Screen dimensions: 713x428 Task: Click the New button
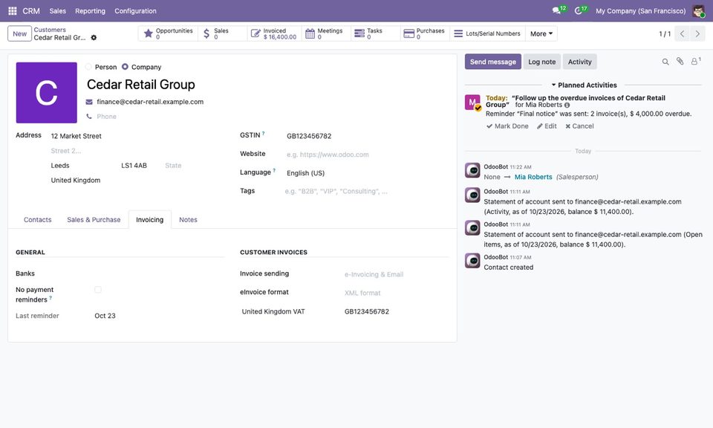pyautogui.click(x=19, y=33)
